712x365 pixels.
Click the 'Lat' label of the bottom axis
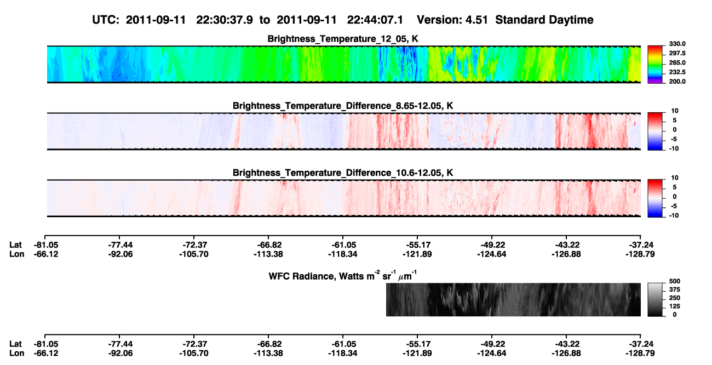[x=15, y=344]
